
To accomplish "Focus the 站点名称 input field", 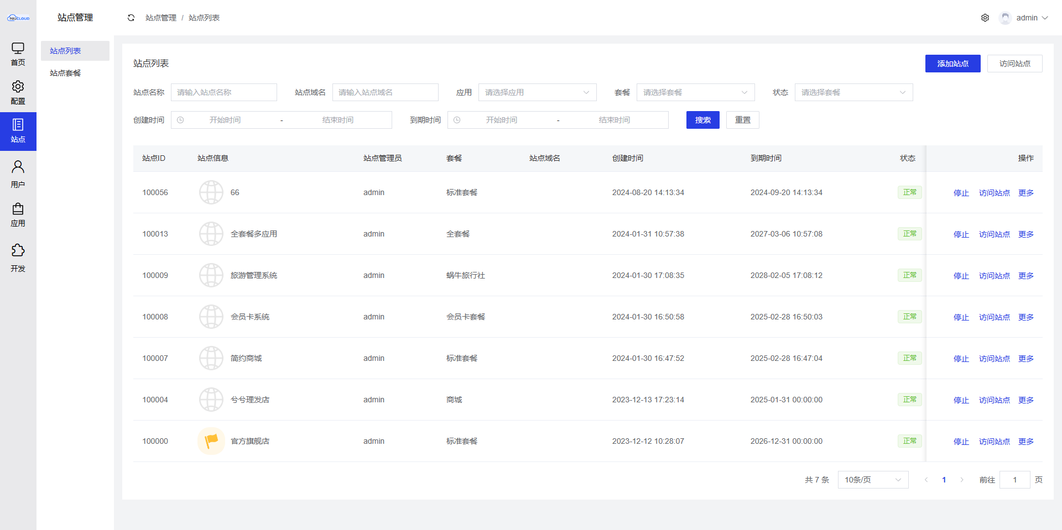I will 224,92.
